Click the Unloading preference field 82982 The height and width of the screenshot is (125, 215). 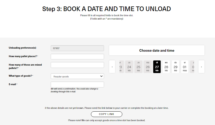click(x=77, y=48)
